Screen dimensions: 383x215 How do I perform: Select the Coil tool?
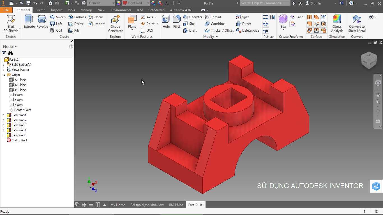[x=56, y=31]
